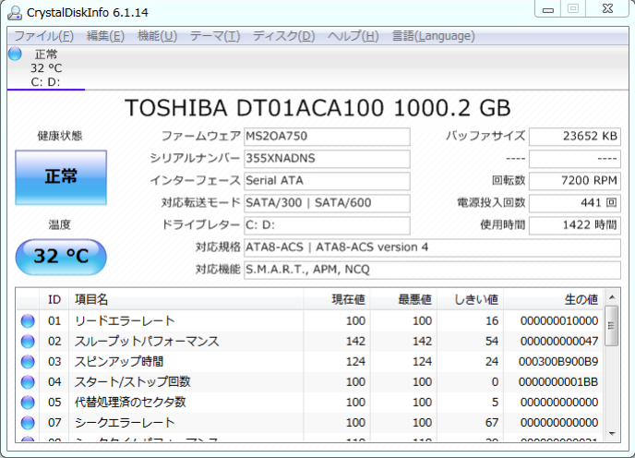Click the ID column header
Viewport: 635px width, 458px height.
click(54, 299)
